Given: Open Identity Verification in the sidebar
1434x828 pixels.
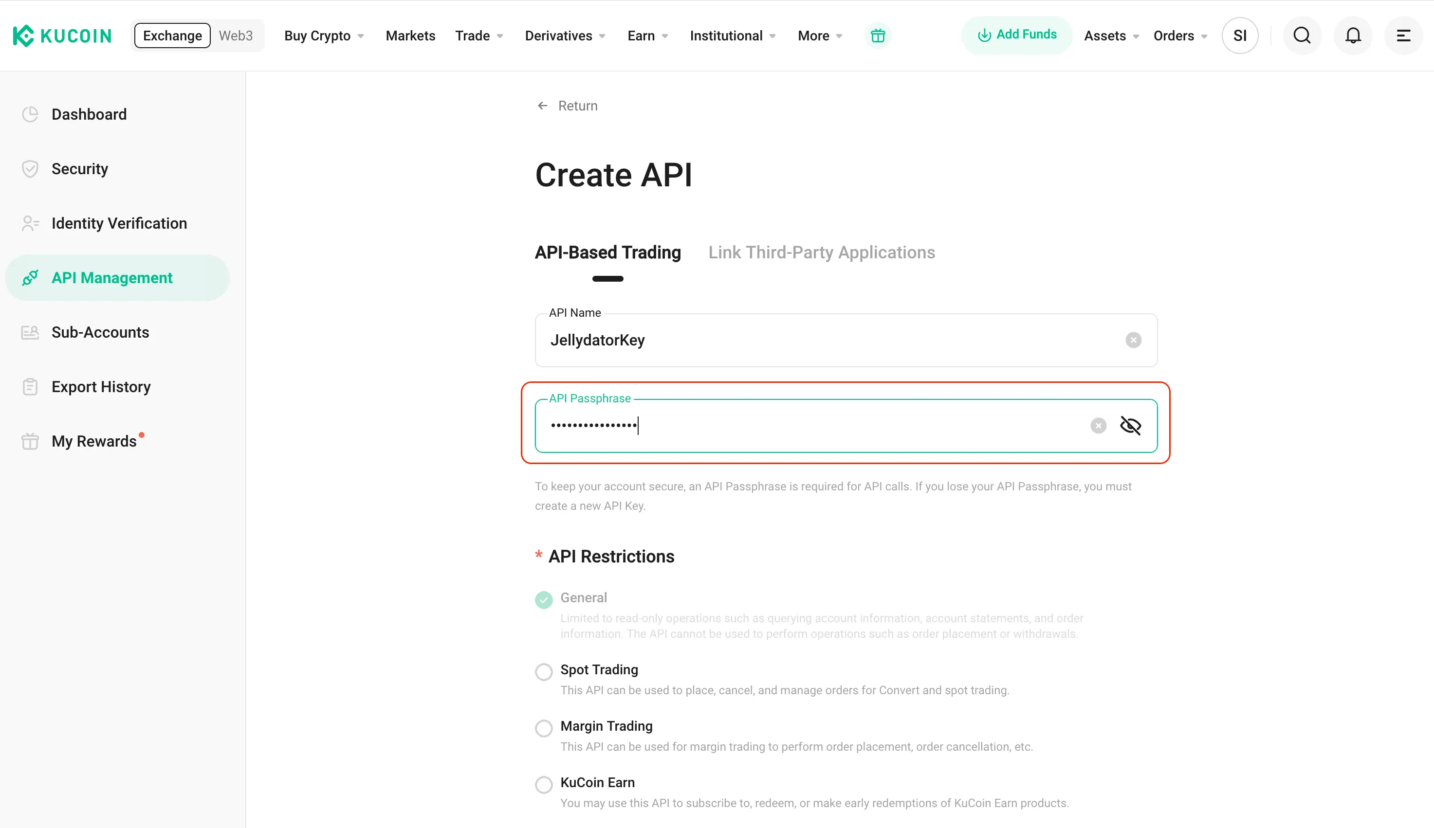Looking at the screenshot, I should click(117, 223).
